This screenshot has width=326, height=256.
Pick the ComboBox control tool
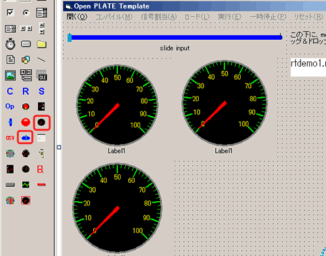coord(42,12)
